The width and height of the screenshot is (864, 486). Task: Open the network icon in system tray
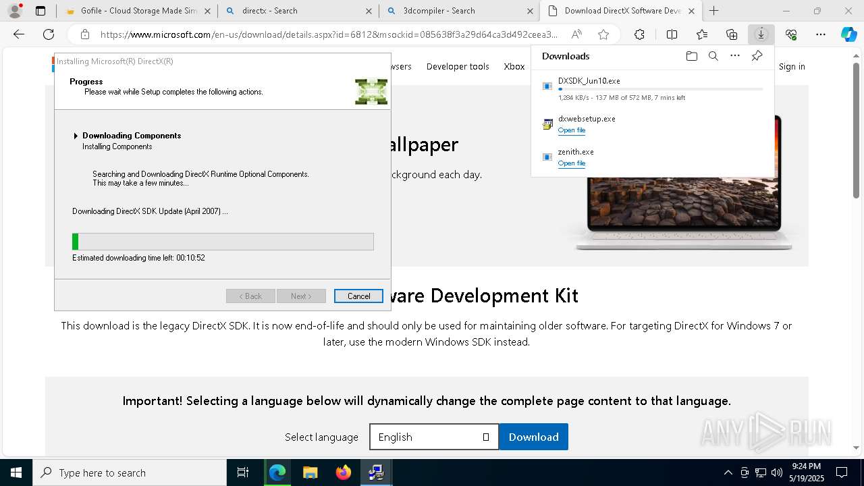761,473
